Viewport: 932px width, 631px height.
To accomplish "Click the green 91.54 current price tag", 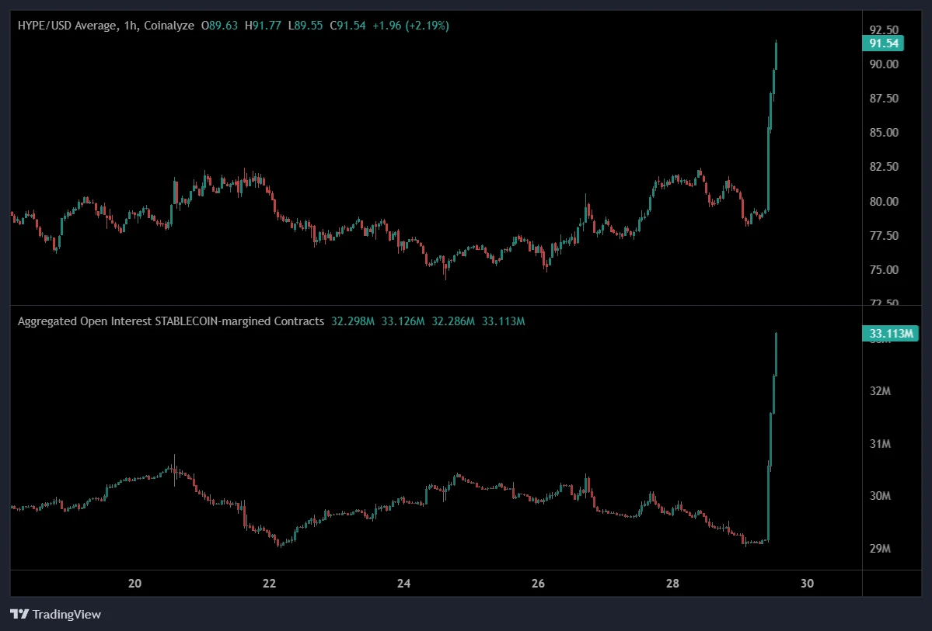I will pos(883,43).
